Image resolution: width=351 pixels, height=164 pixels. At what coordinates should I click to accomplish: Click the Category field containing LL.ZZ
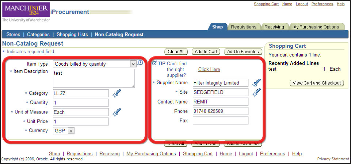click(x=81, y=93)
